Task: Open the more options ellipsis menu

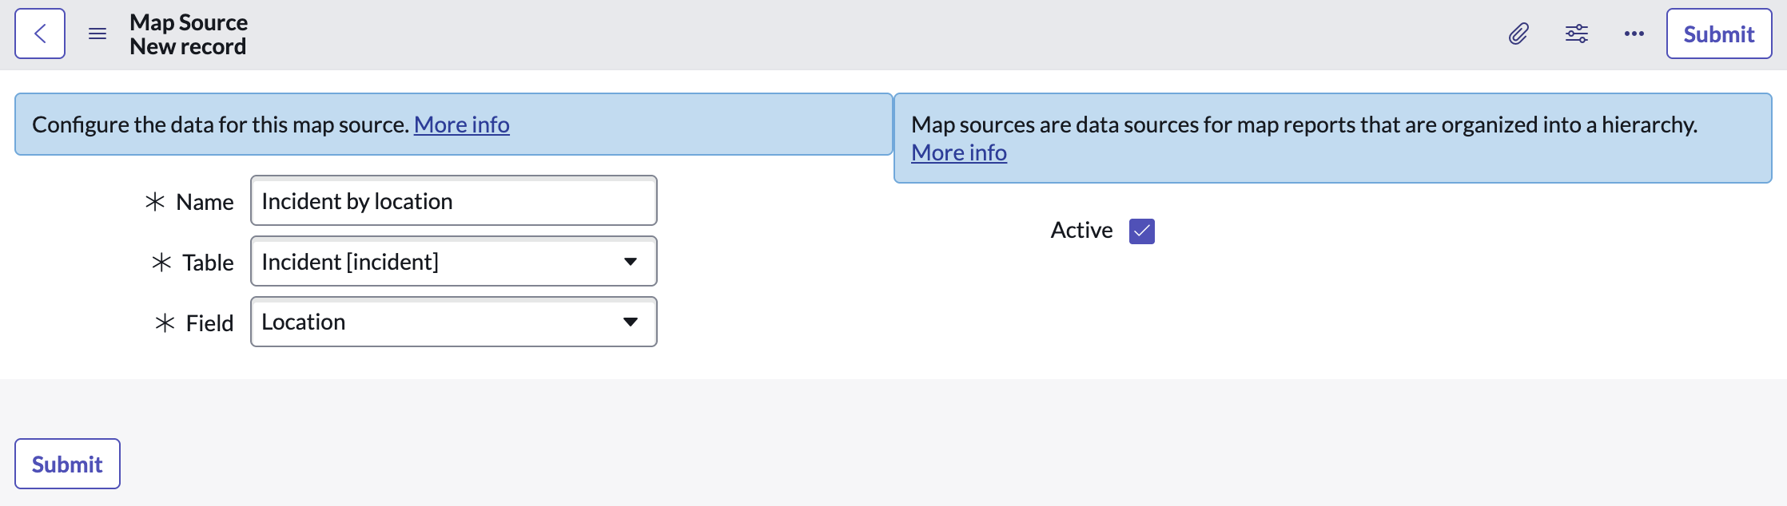Action: click(1633, 34)
